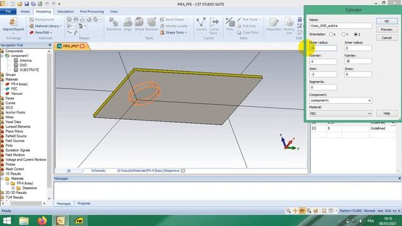Switch to the View ribbon tab
The image size is (402, 226).
tap(114, 11)
